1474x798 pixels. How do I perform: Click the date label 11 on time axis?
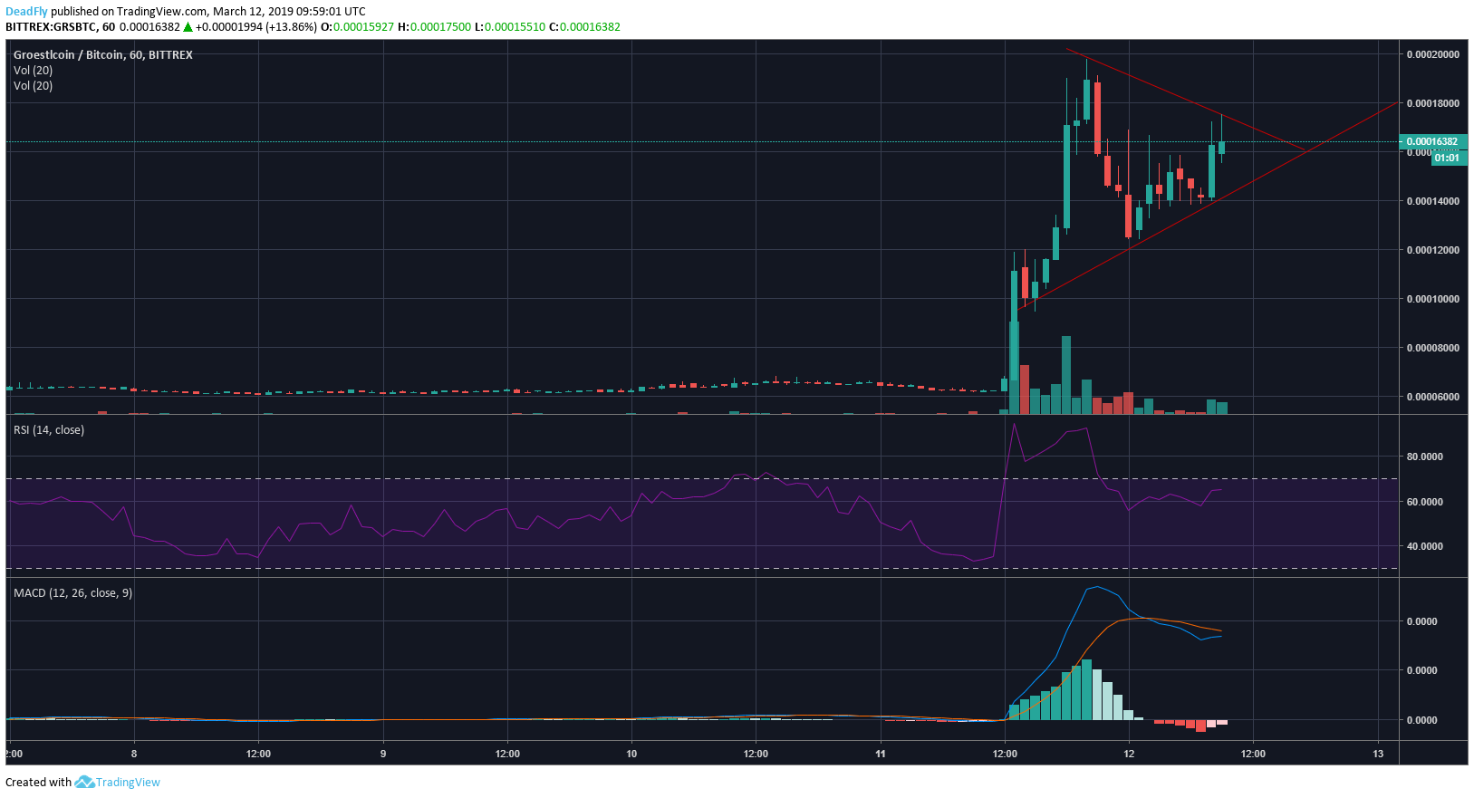[x=881, y=754]
